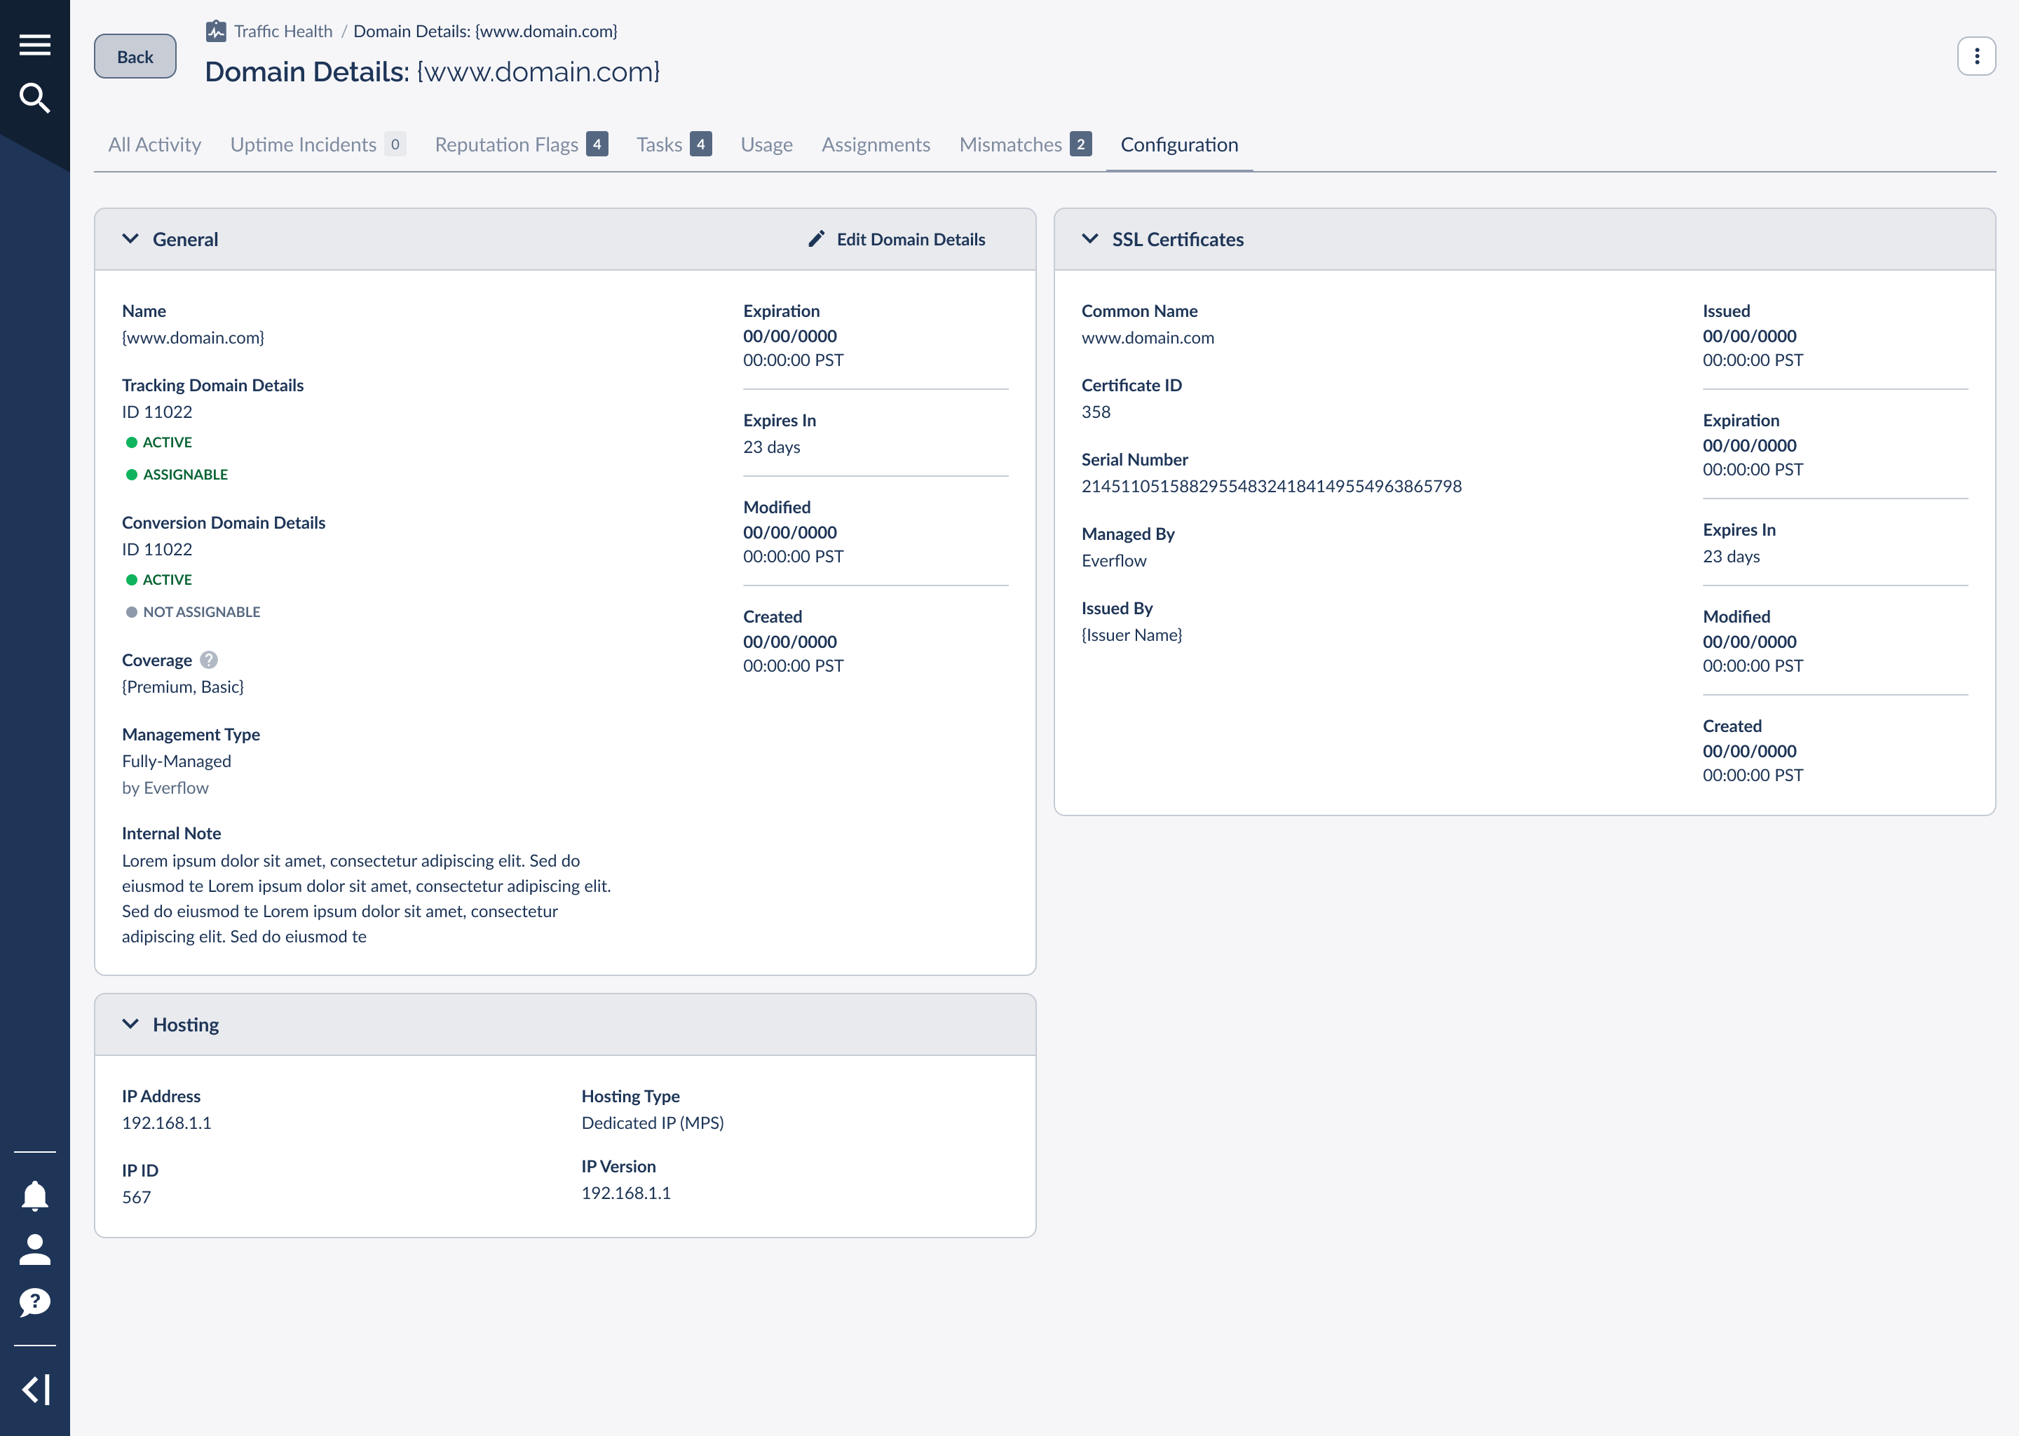Click the IP ID value 567

(x=136, y=1198)
